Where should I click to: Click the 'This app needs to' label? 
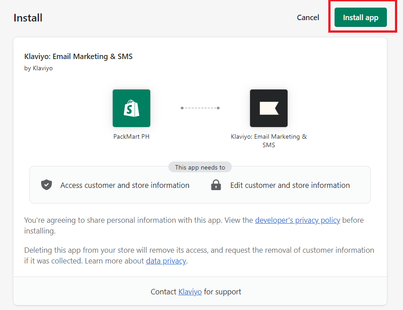[200, 167]
